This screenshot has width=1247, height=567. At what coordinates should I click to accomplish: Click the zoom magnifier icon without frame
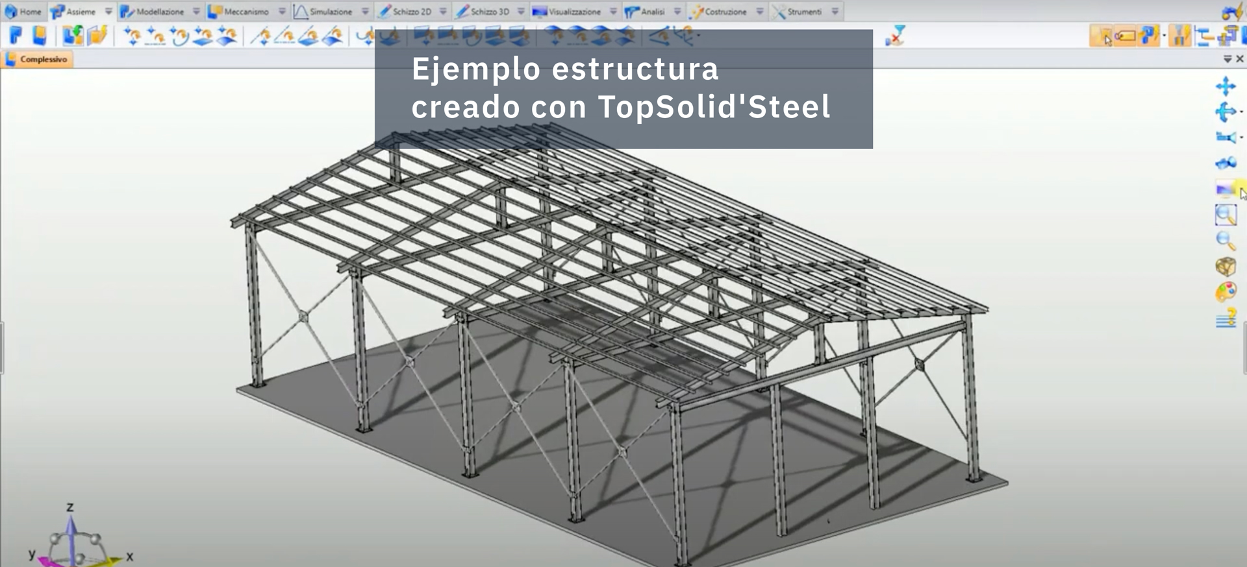[x=1225, y=241]
